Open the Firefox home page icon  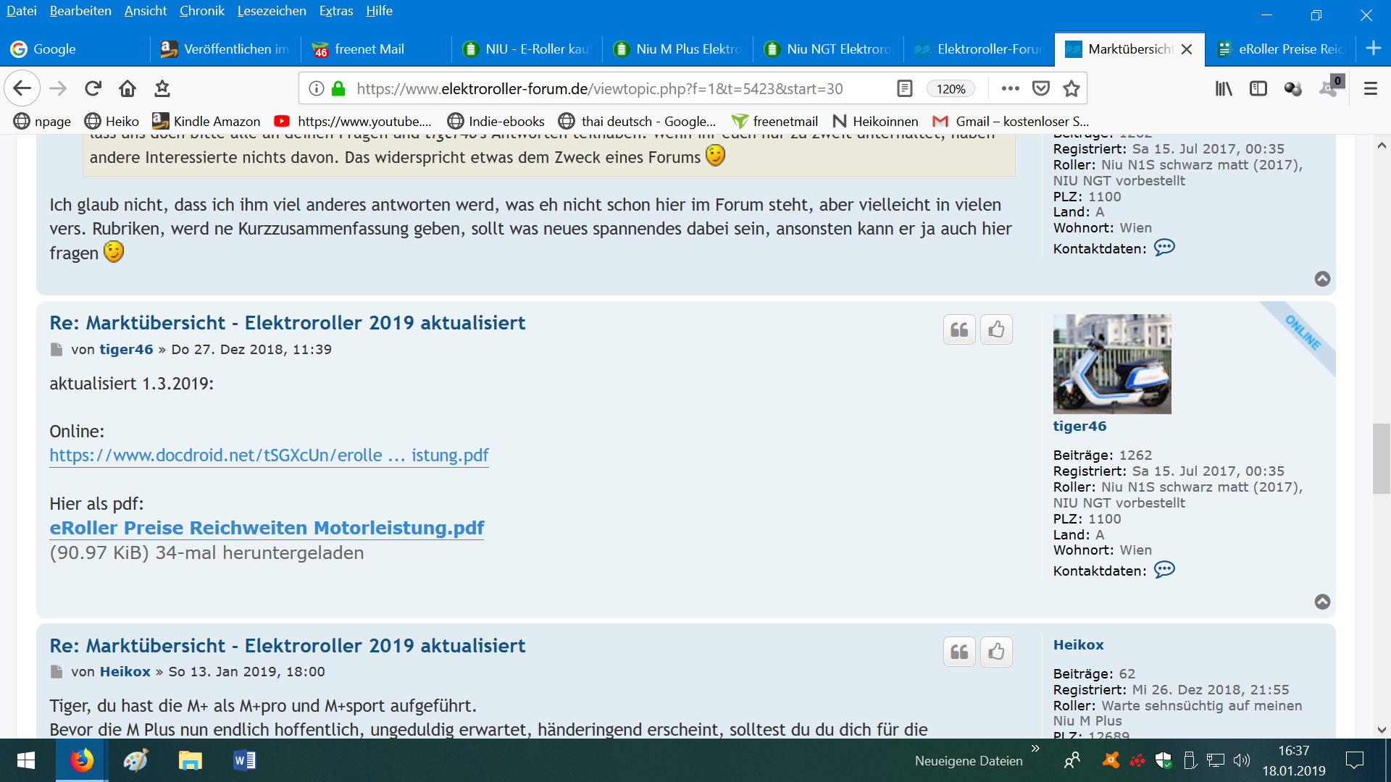tap(128, 88)
